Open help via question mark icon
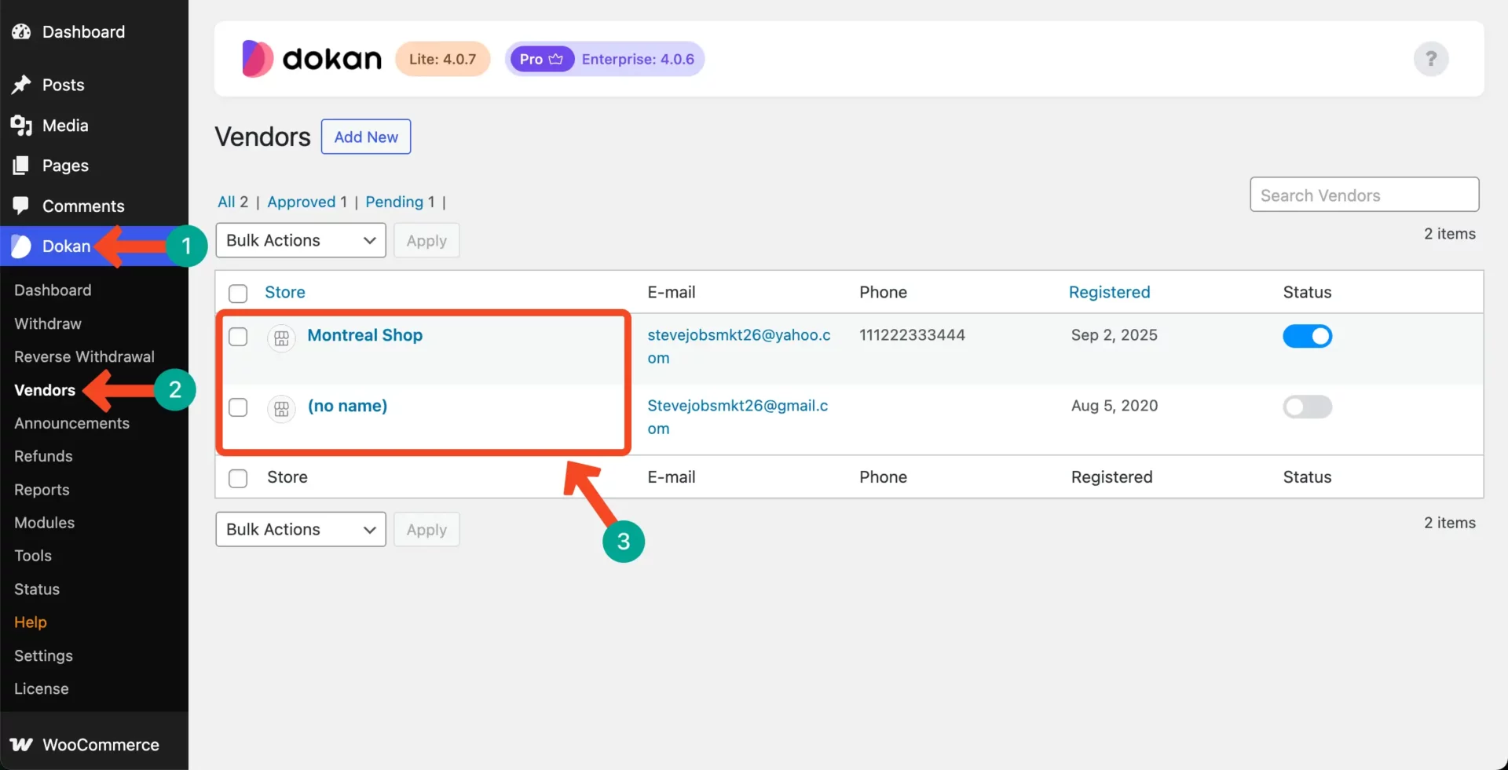The width and height of the screenshot is (1508, 770). (x=1431, y=59)
